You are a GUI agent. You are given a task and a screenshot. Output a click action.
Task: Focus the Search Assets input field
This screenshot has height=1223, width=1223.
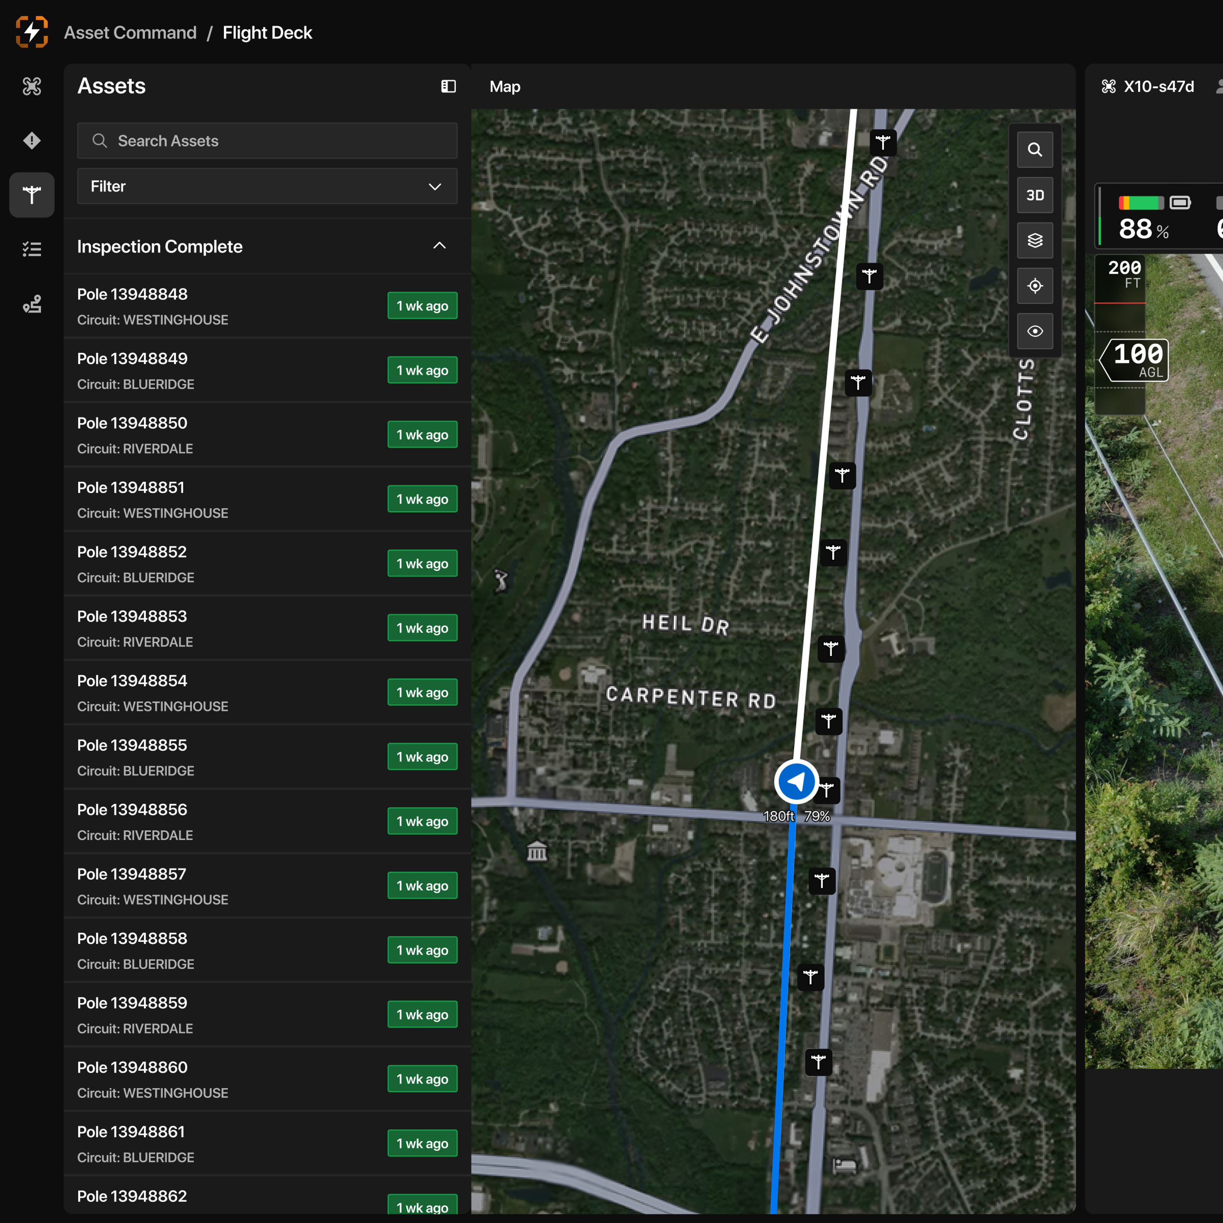coord(267,141)
